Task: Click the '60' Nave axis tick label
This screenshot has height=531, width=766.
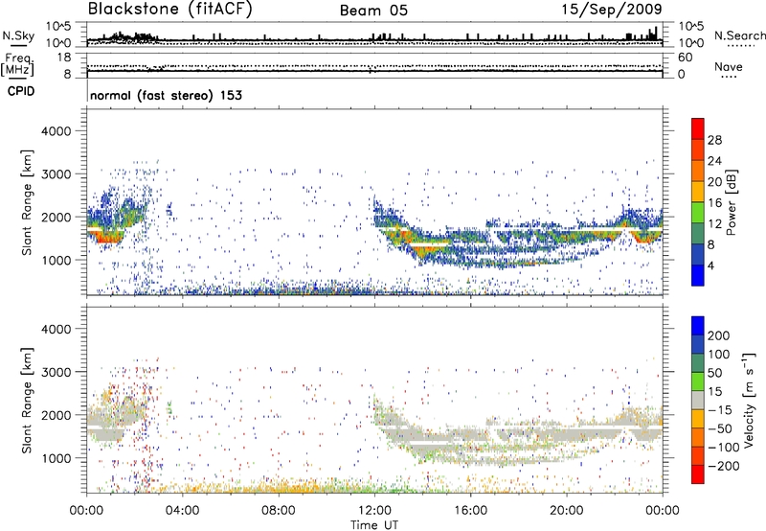Action: (x=685, y=58)
